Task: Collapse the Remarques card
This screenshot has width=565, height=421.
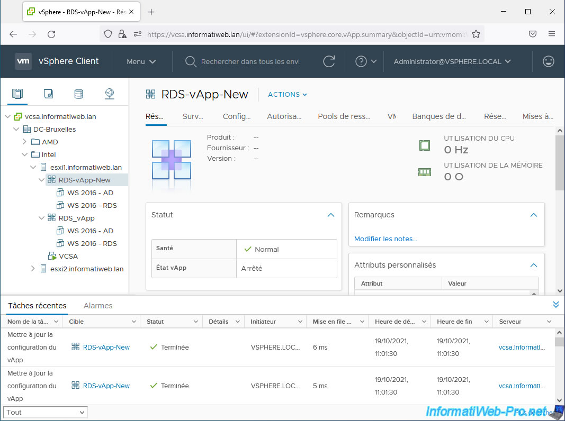Action: tap(534, 215)
